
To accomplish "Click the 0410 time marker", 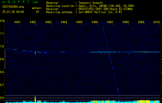I will [x=157, y=22].
